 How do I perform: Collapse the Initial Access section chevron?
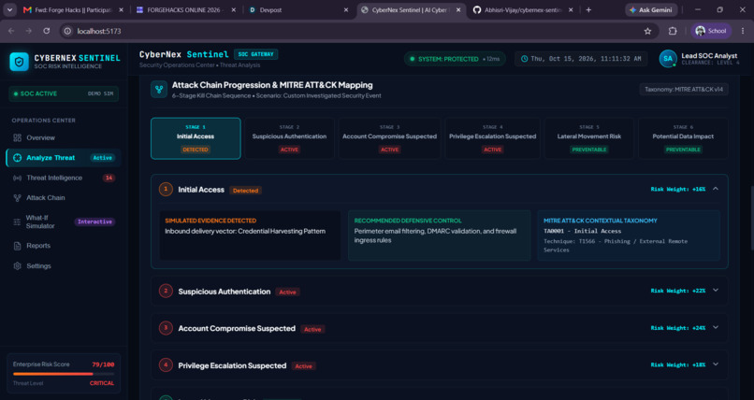tap(716, 189)
